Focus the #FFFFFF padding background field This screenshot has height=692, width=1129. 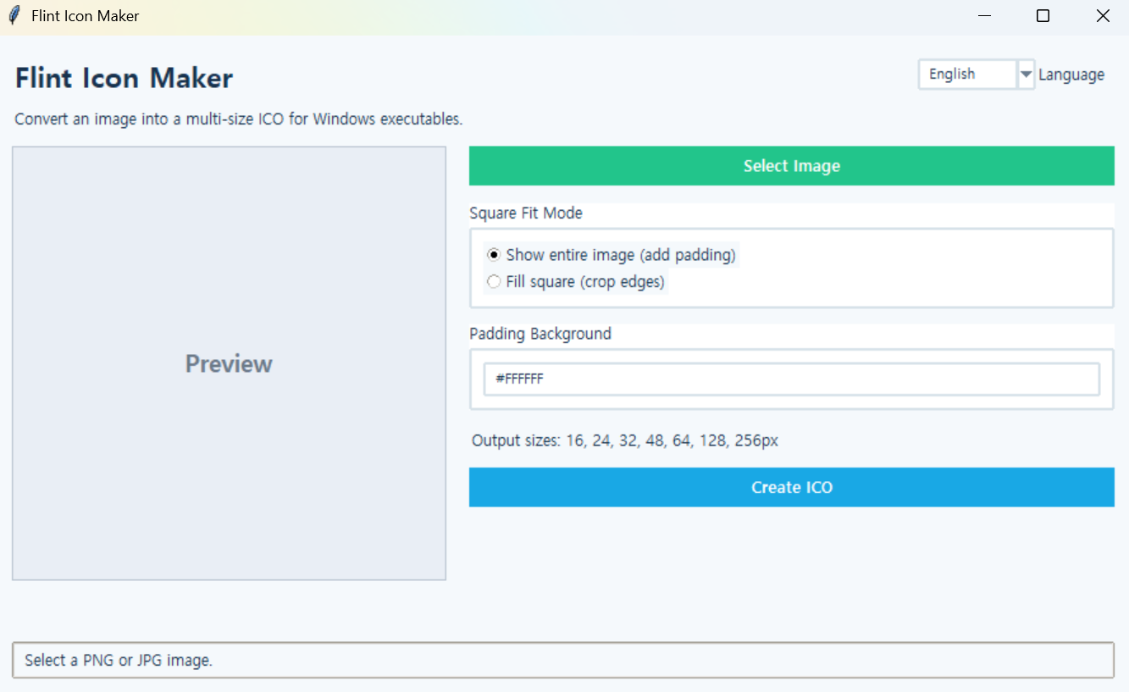(x=791, y=379)
